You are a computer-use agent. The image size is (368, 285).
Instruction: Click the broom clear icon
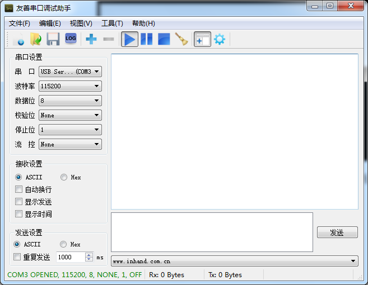181,39
